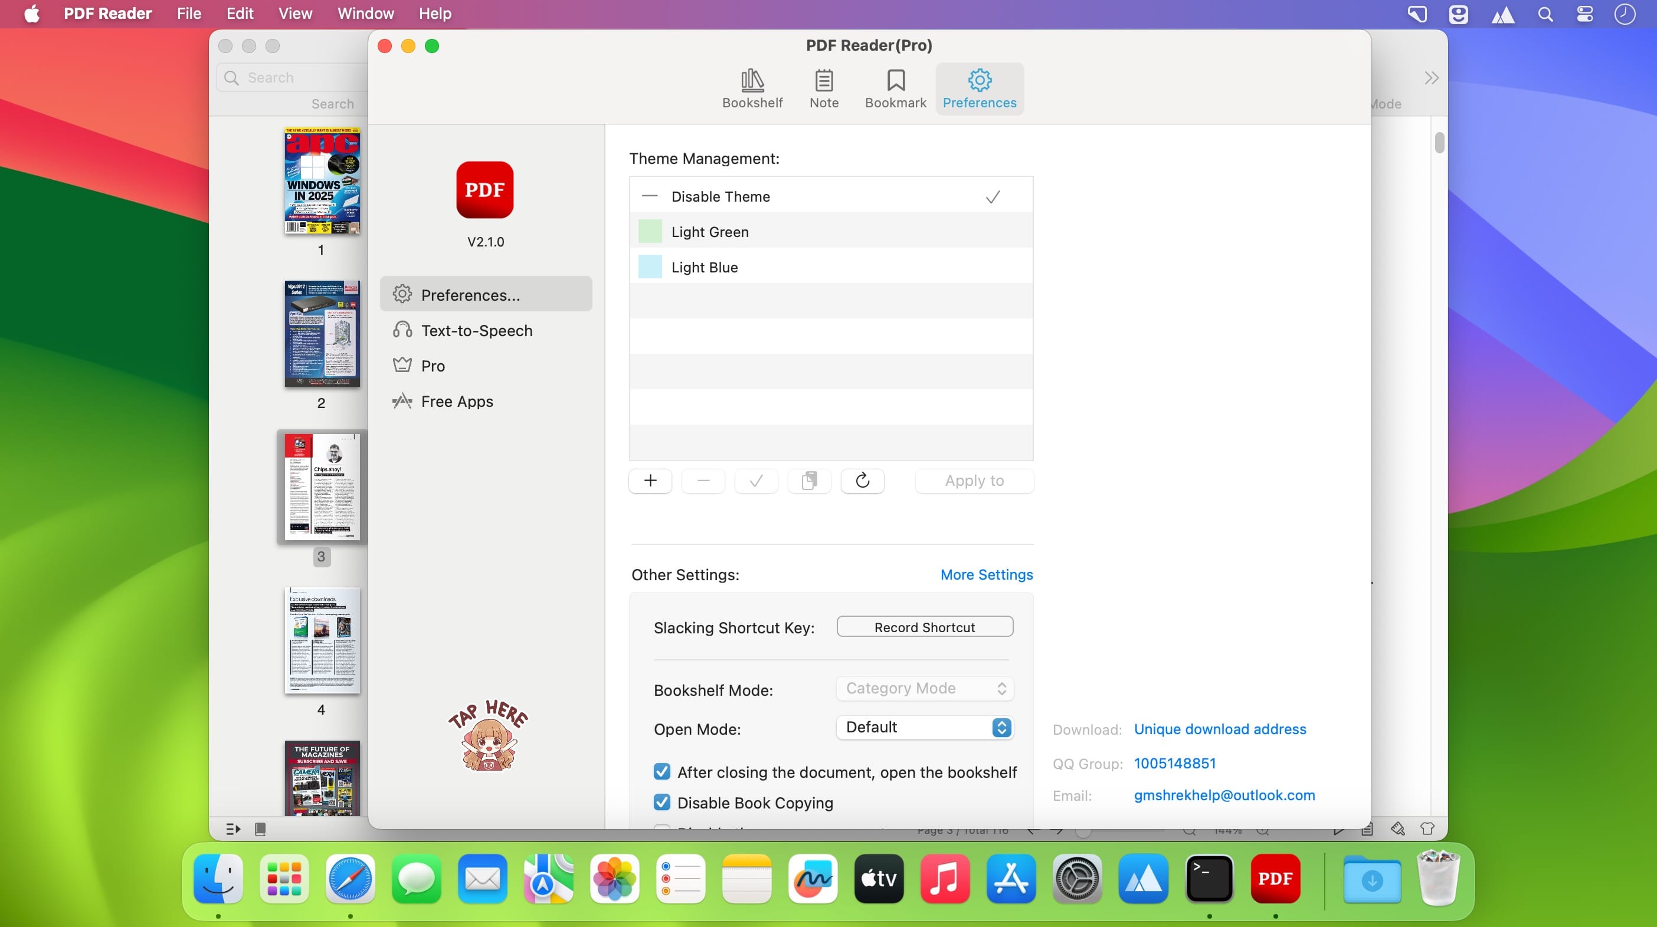Open the Open Mode dropdown

coord(925,727)
